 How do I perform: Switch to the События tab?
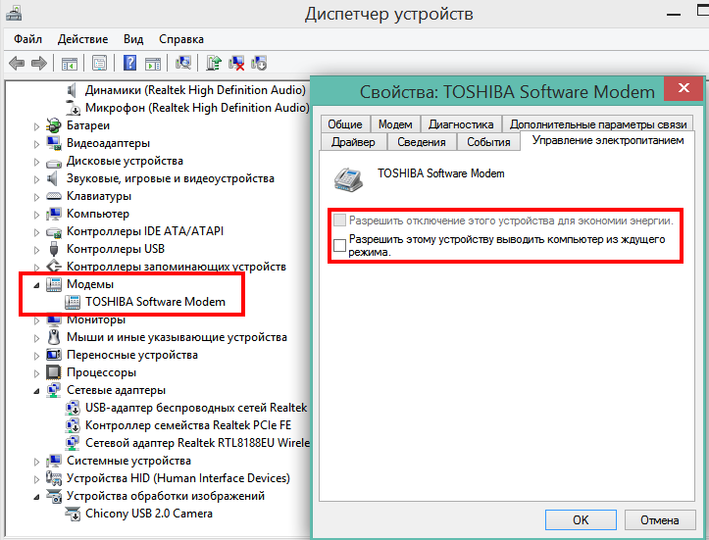click(x=488, y=142)
